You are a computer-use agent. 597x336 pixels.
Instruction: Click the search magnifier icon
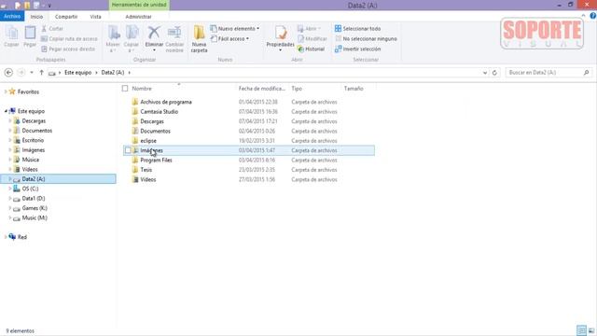coord(587,73)
